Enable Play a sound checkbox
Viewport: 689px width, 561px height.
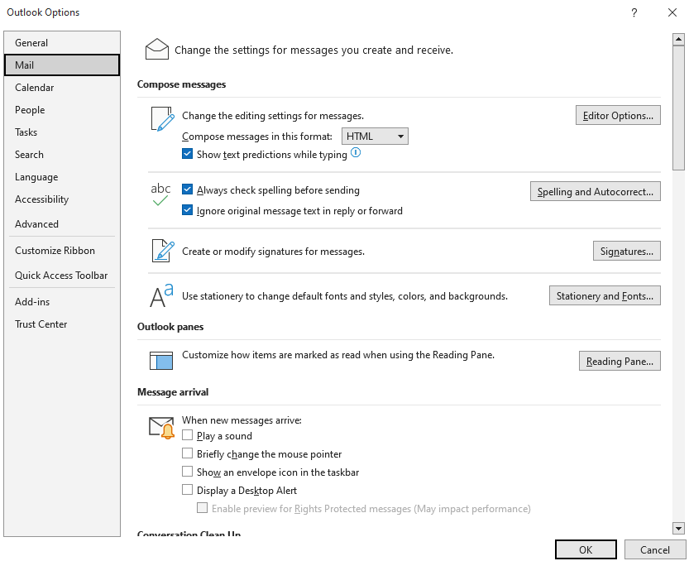pos(187,435)
